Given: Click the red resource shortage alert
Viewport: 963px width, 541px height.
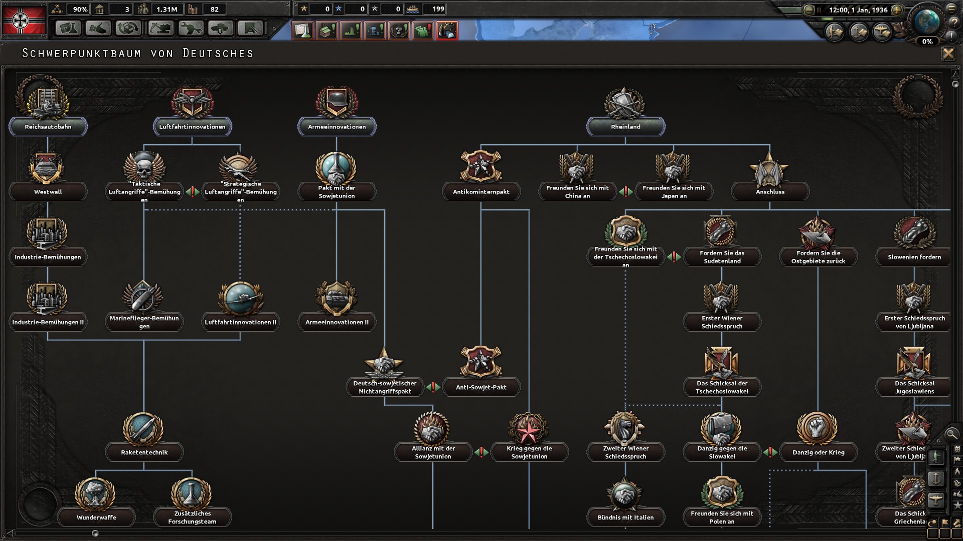Looking at the screenshot, I should pos(447,31).
